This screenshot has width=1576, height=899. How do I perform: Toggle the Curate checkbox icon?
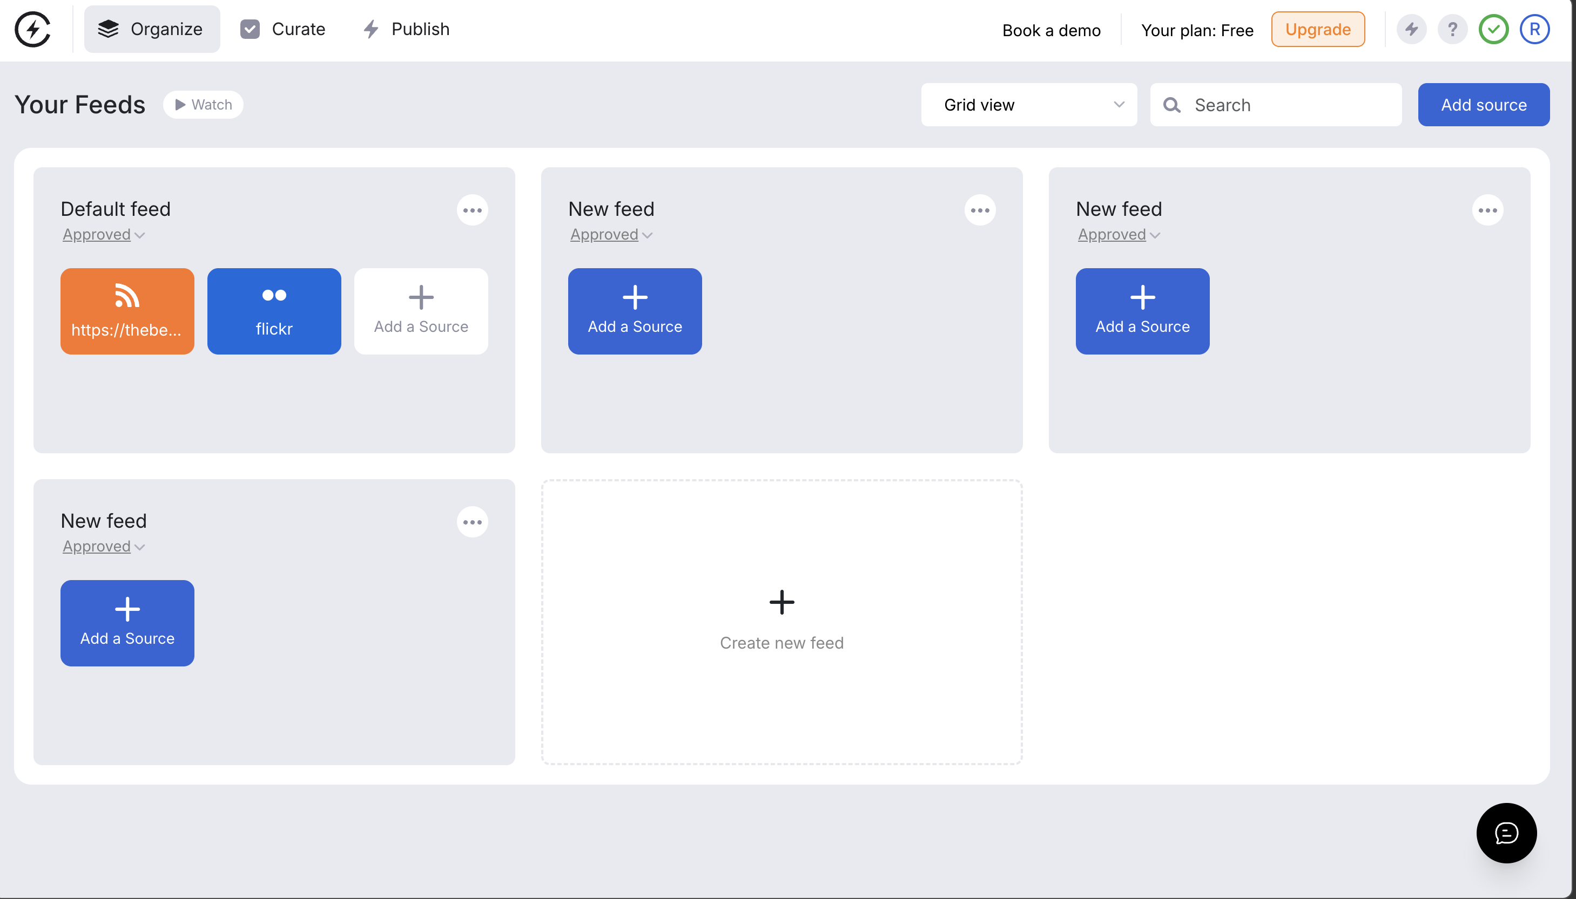(250, 29)
